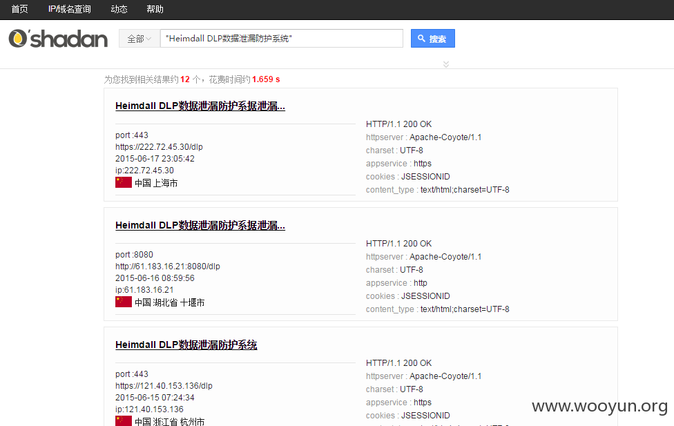Click the China flag beside 中国 湖北省 十堰市
The width and height of the screenshot is (674, 426).
tap(124, 302)
